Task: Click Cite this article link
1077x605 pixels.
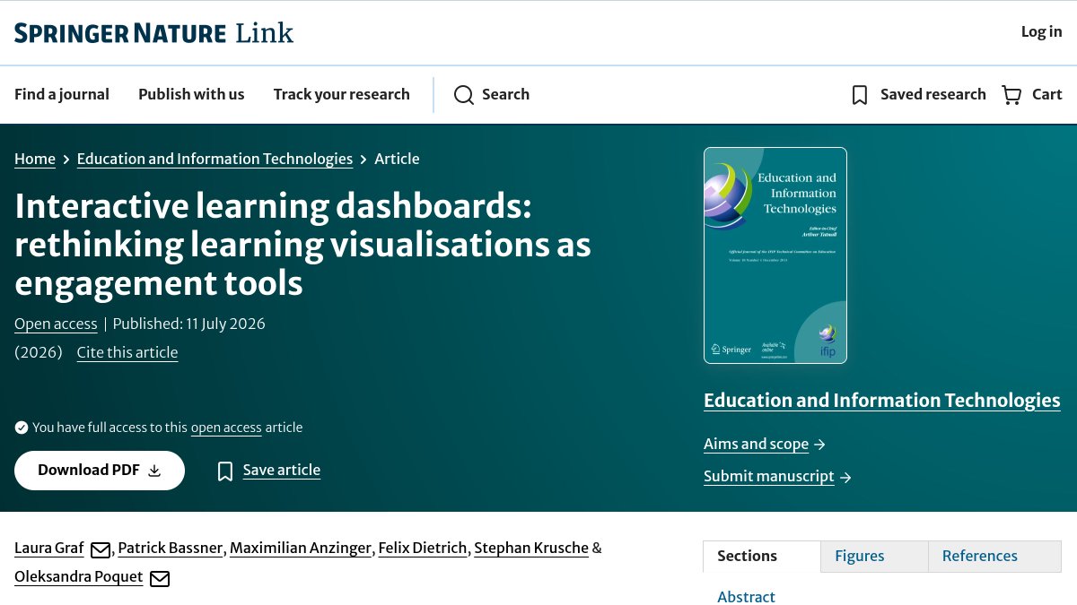Action: click(127, 352)
